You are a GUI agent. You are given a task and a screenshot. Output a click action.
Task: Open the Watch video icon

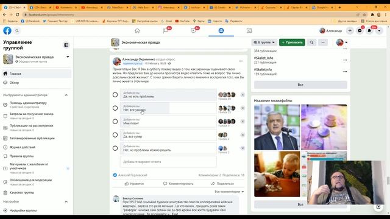[193, 30]
